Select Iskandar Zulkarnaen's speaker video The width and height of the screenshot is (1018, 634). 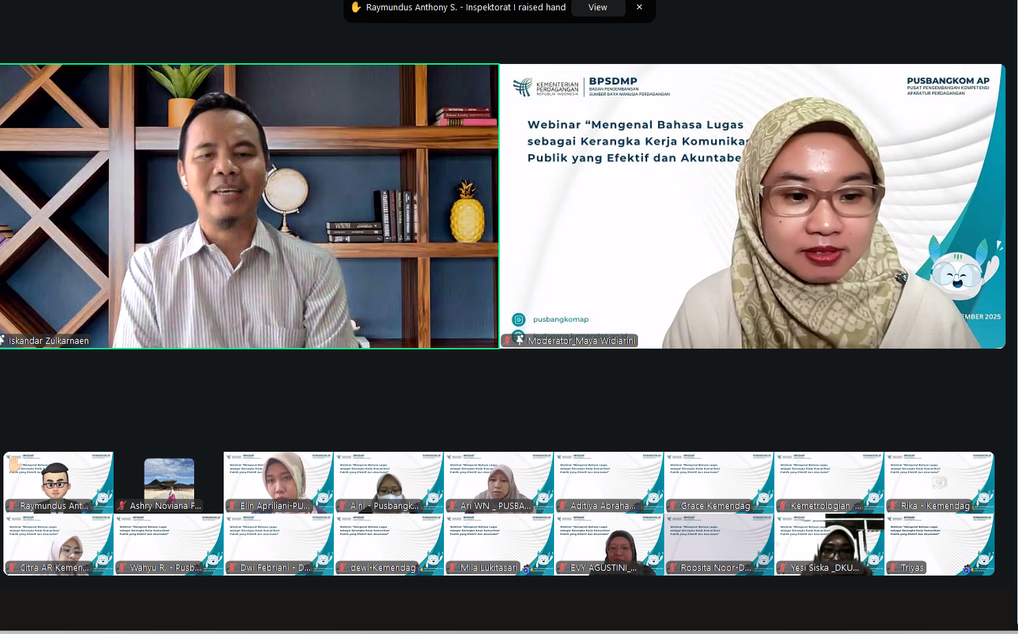249,206
